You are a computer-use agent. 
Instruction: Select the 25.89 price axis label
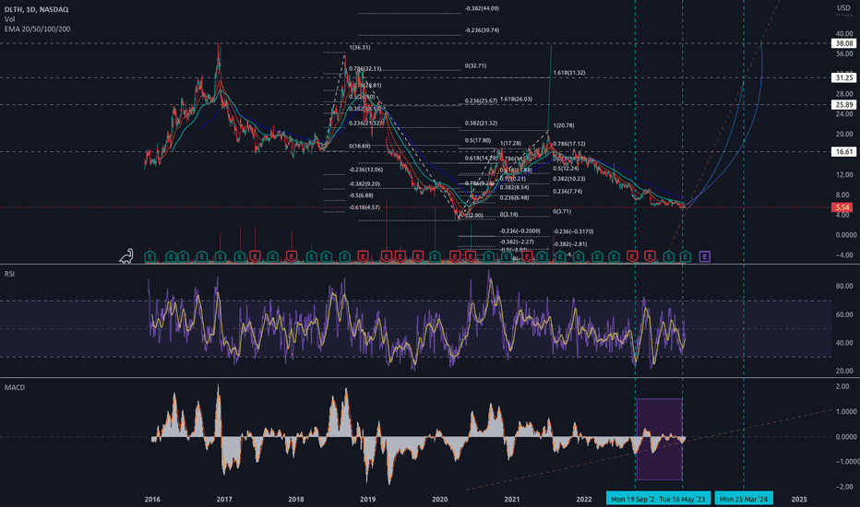[x=842, y=105]
